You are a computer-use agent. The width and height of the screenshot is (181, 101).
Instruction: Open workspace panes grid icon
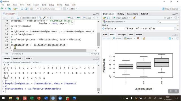(x=64, y=9)
